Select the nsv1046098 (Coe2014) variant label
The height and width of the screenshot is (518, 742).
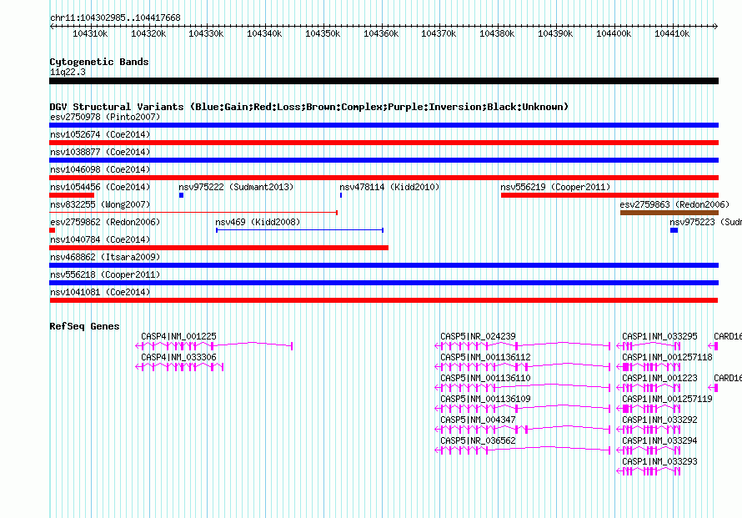(x=100, y=169)
